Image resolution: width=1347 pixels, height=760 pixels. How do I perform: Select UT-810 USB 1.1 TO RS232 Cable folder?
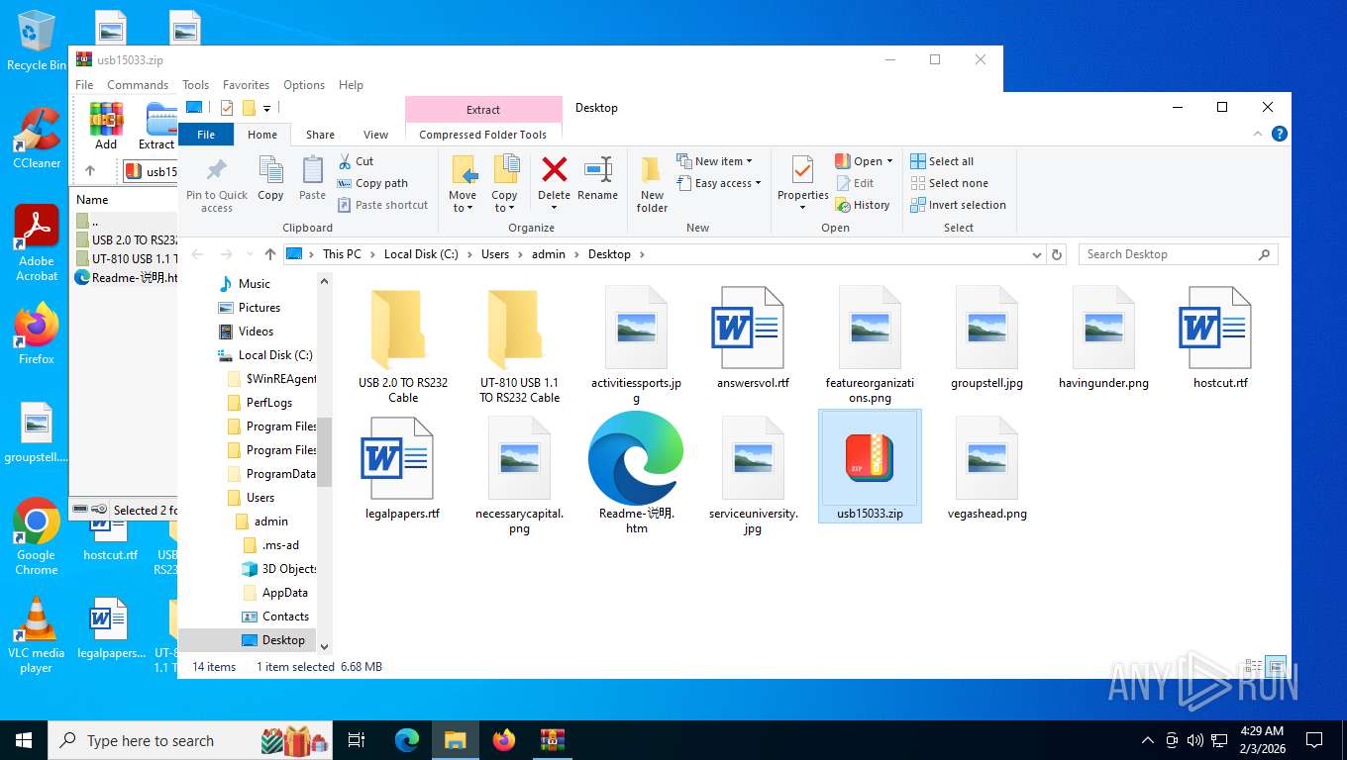520,346
